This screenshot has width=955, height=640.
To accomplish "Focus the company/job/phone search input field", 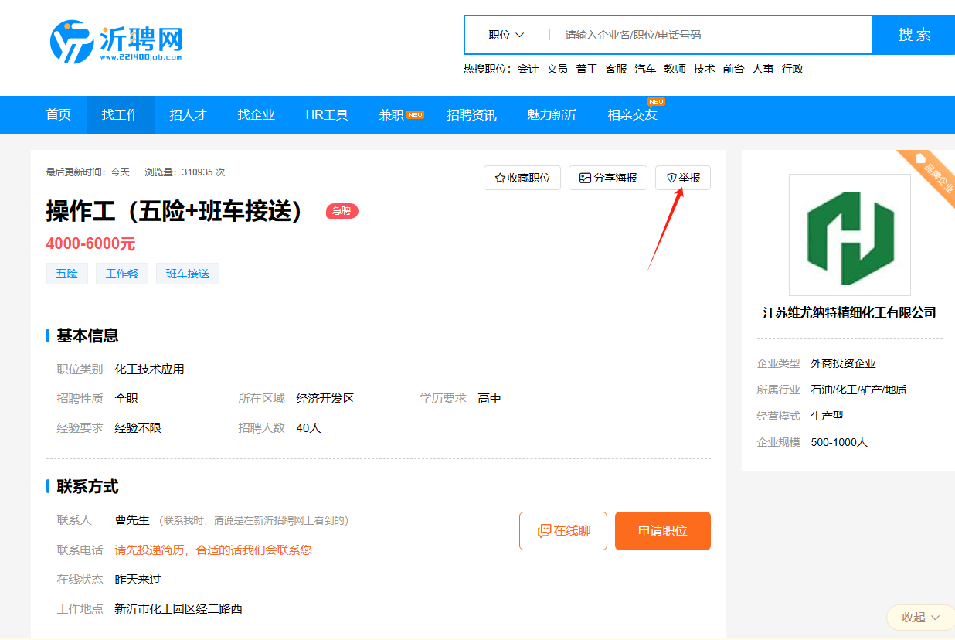I will click(711, 35).
